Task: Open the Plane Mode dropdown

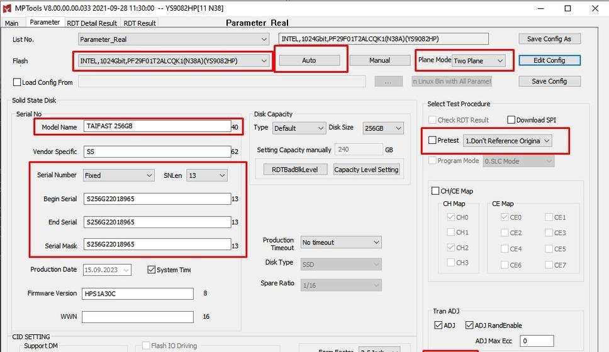Action: coord(479,61)
